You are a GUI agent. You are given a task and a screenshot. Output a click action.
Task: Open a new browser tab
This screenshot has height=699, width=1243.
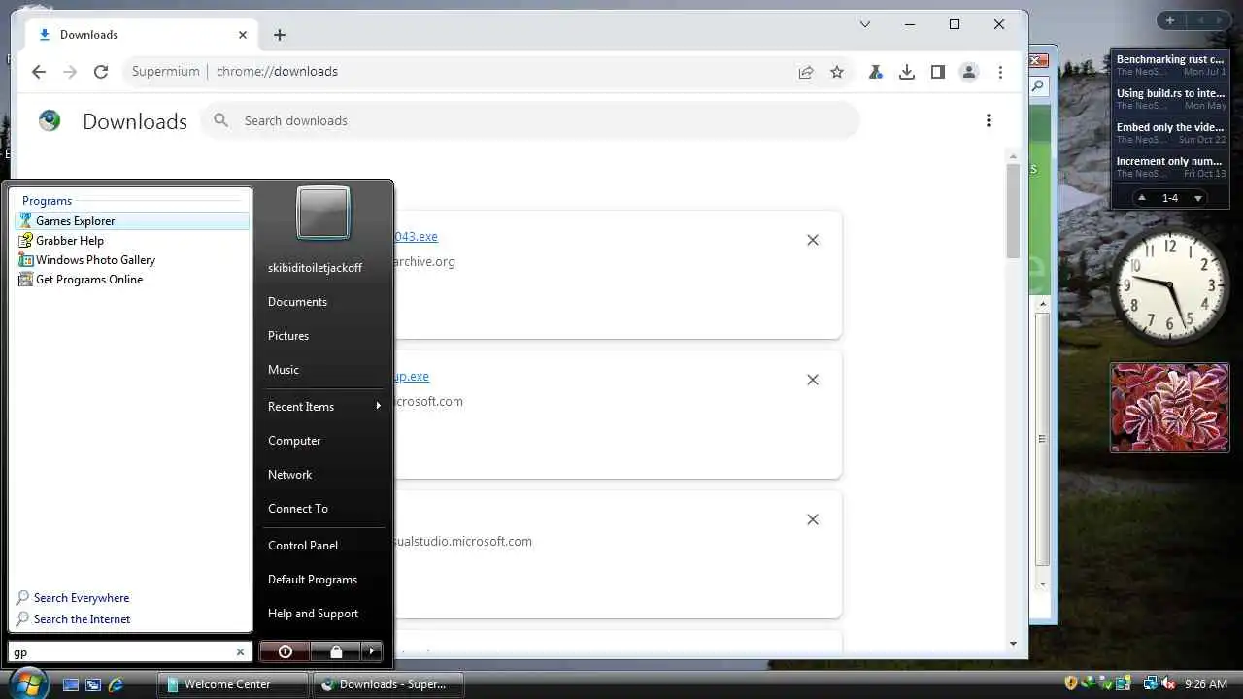click(280, 35)
